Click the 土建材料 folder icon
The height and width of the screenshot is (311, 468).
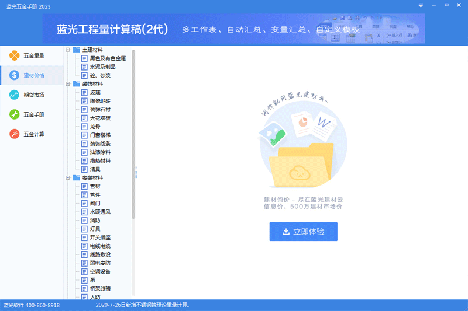(77, 50)
